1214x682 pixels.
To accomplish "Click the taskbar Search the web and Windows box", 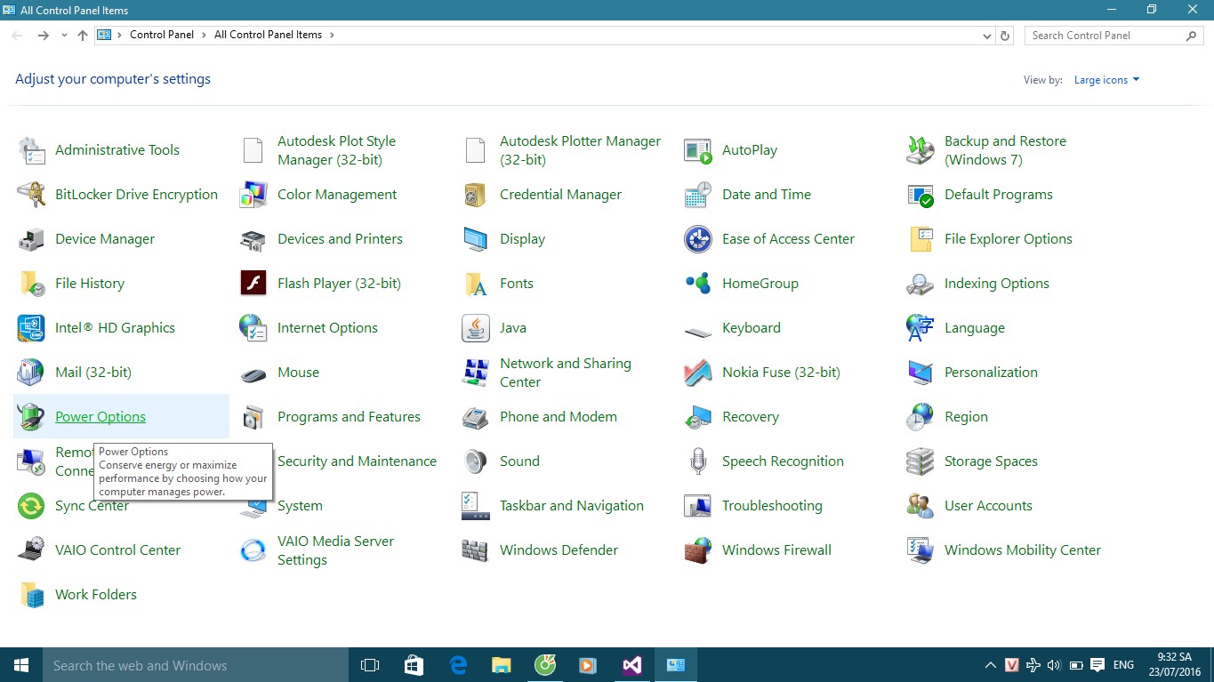I will click(196, 665).
